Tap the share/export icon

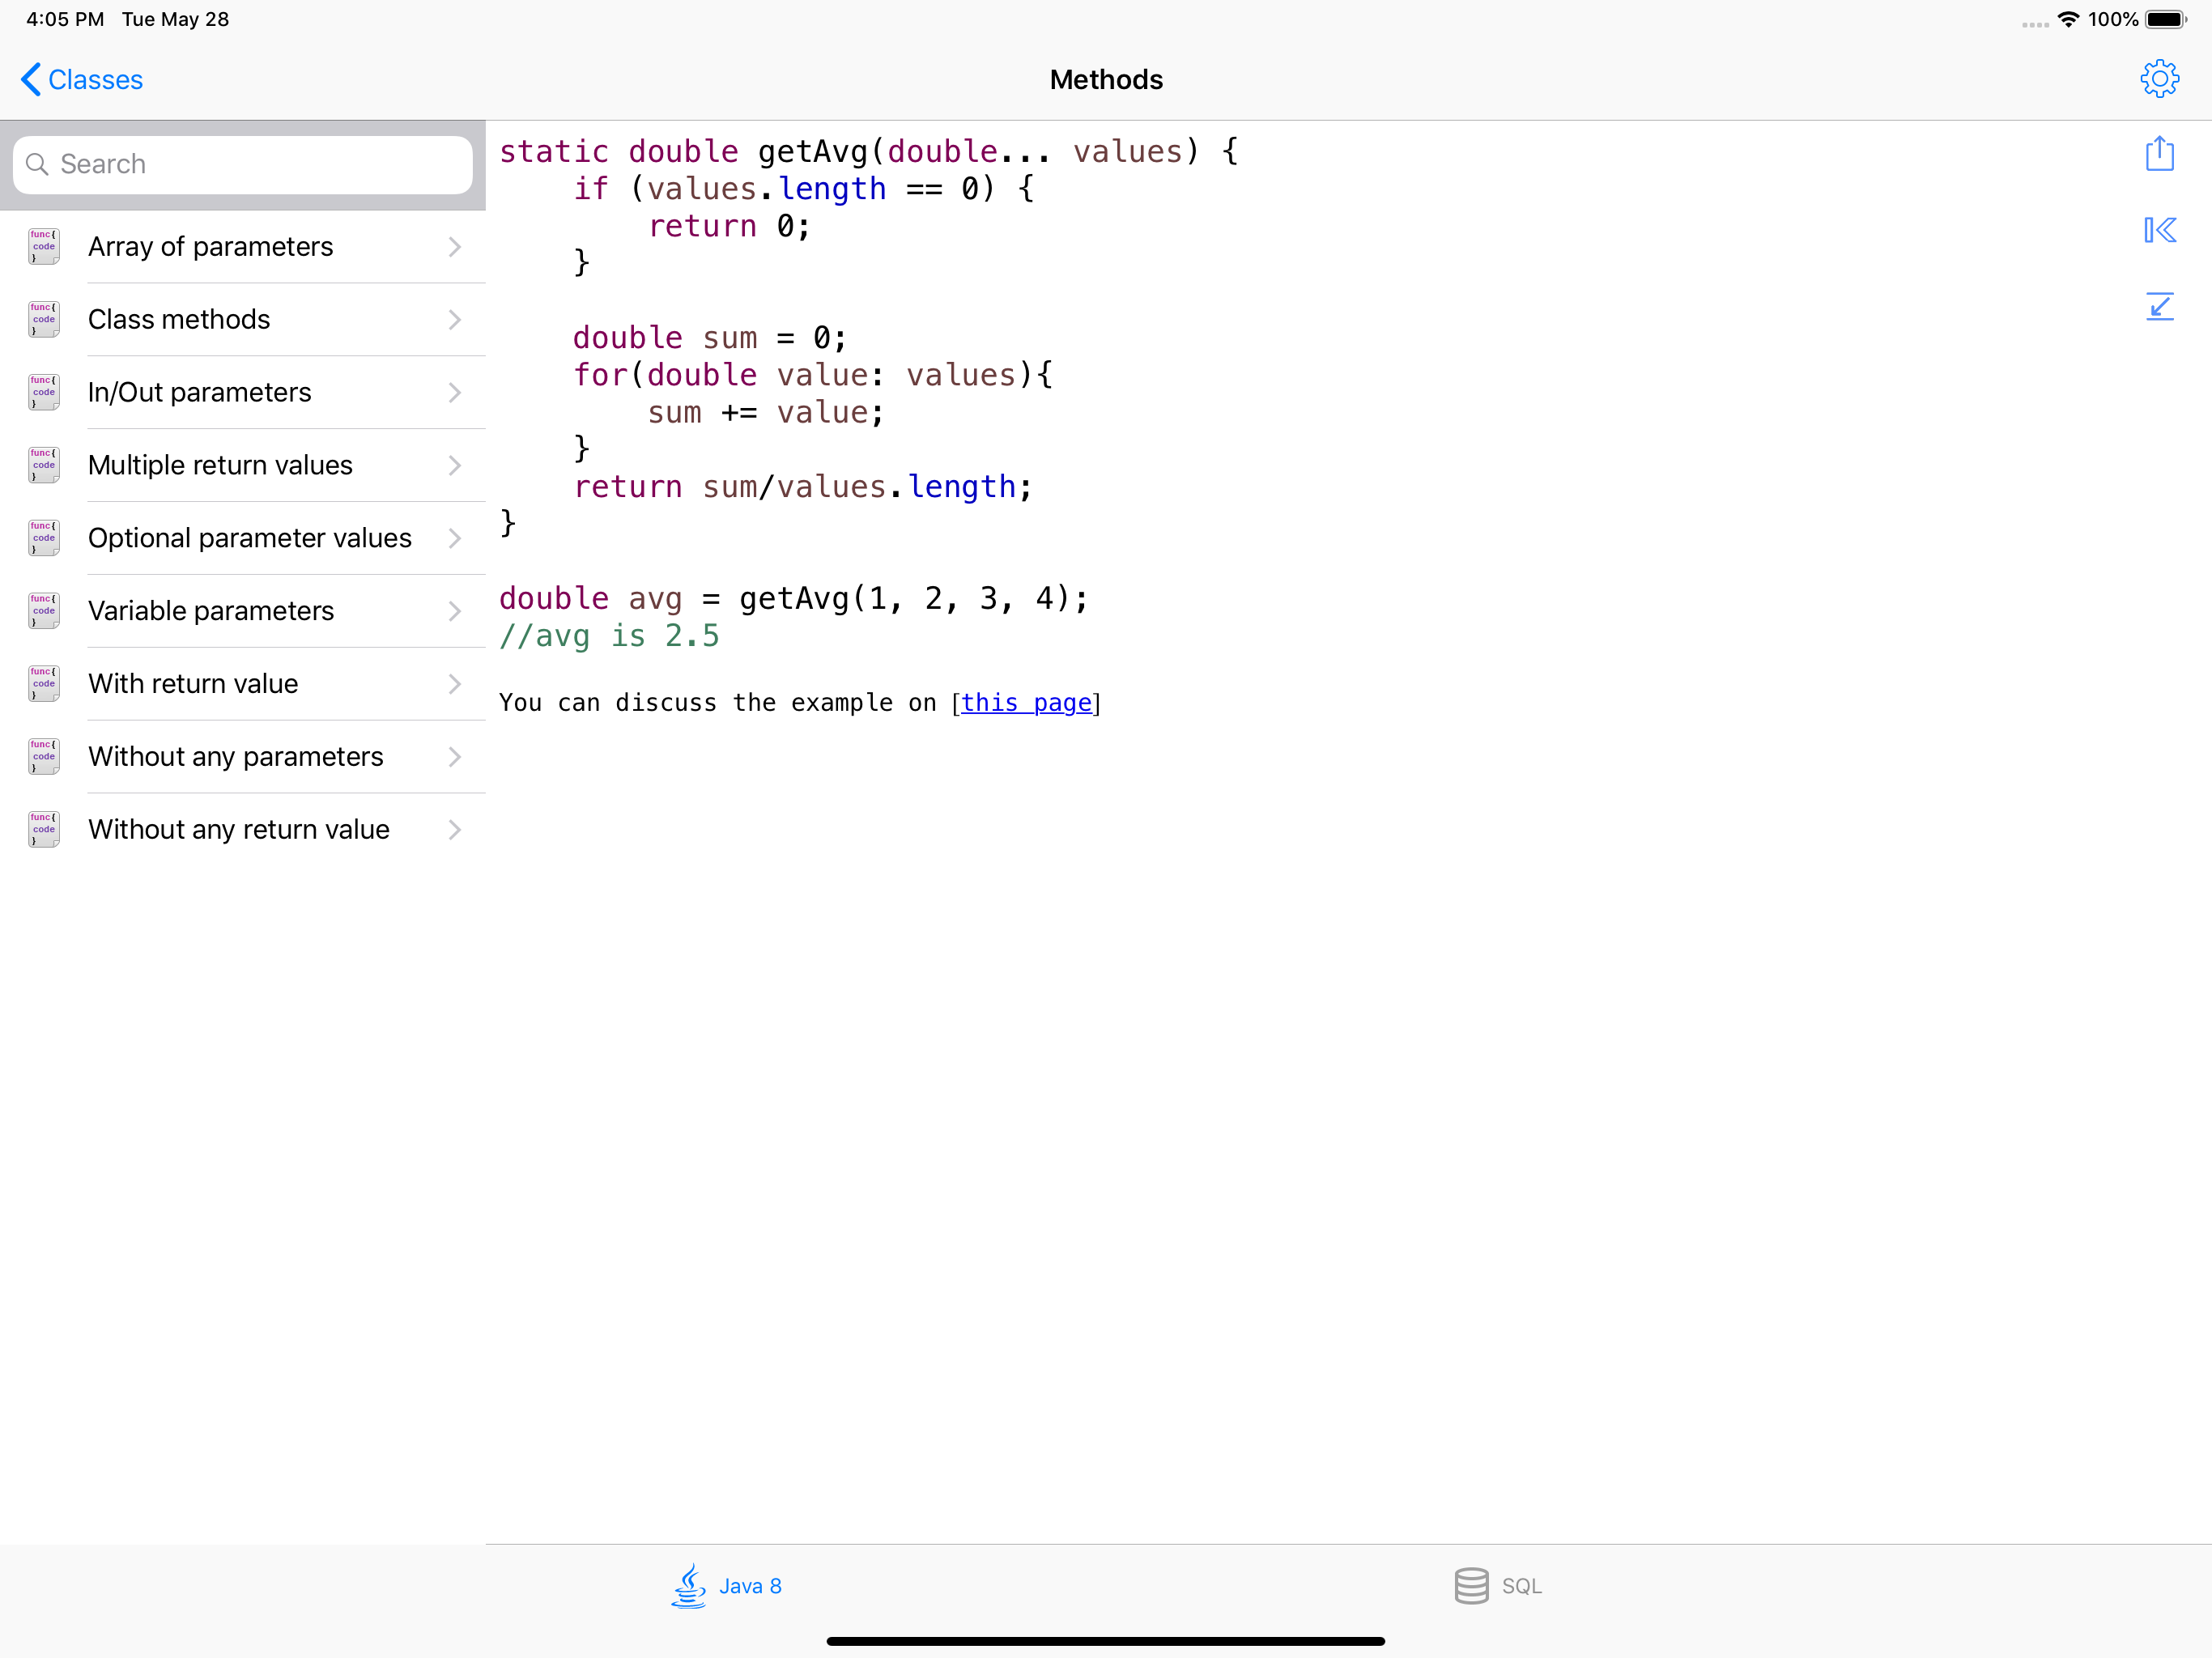(x=2159, y=154)
